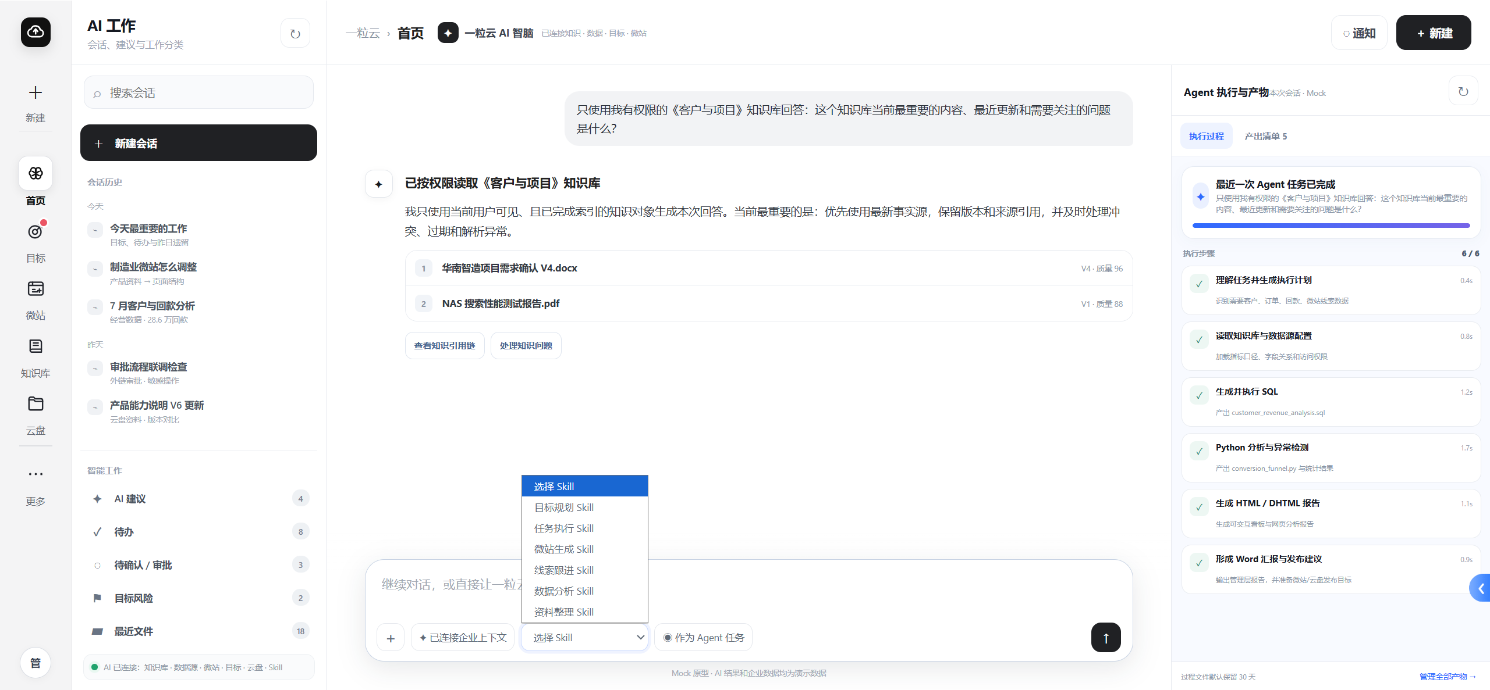
Task: Open AI 建议 in 智能工作 list
Action: click(x=198, y=499)
